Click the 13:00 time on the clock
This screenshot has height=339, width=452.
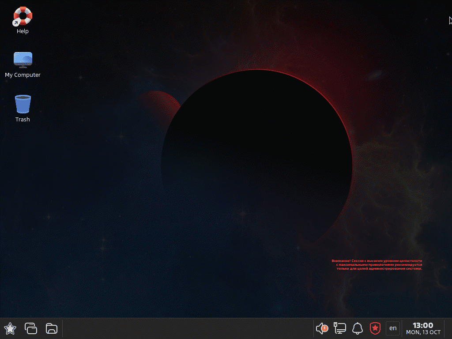click(x=423, y=325)
